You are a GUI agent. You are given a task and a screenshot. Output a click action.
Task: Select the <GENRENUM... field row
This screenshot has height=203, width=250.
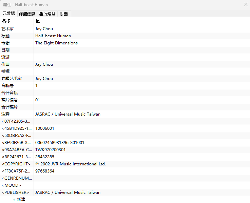pos(125,178)
